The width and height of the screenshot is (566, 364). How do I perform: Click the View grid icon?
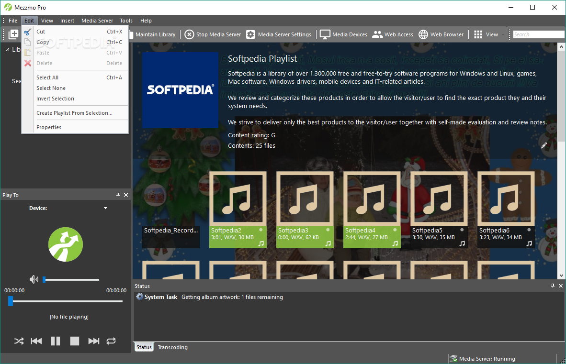(478, 34)
